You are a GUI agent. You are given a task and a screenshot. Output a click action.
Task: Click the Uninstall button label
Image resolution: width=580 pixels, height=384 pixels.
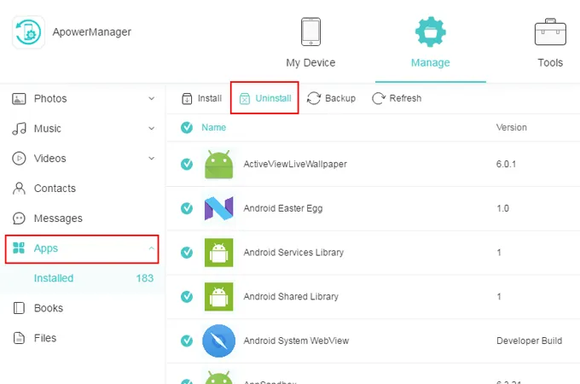pos(273,98)
